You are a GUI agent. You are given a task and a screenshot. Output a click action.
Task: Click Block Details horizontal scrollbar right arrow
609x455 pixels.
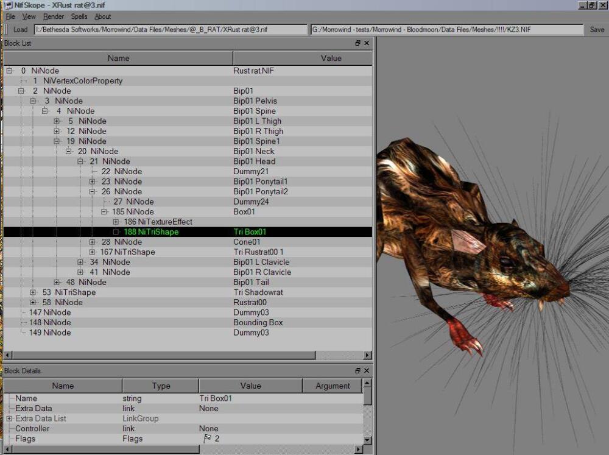359,450
